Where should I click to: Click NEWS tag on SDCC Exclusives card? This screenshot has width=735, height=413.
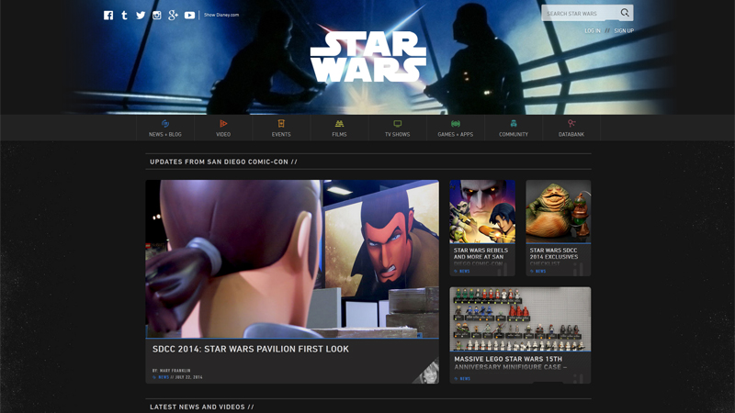(540, 271)
